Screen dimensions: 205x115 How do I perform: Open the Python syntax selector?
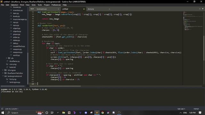pyautogui.click(x=196, y=109)
